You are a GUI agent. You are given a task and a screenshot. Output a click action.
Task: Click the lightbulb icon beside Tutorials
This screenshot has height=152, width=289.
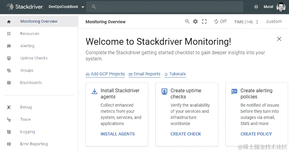click(x=166, y=74)
